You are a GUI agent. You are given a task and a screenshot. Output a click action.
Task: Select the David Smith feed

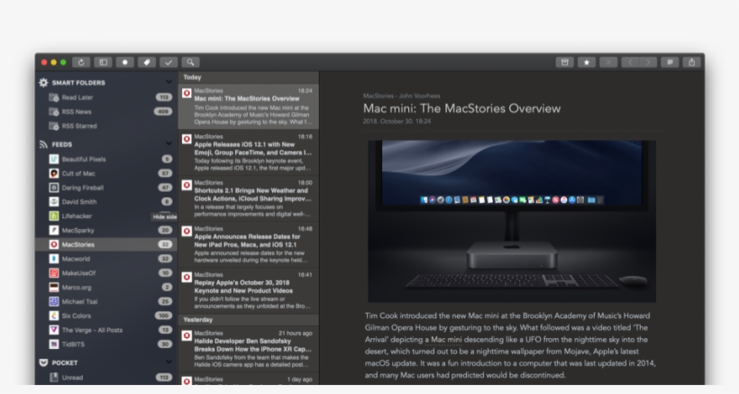click(x=106, y=202)
